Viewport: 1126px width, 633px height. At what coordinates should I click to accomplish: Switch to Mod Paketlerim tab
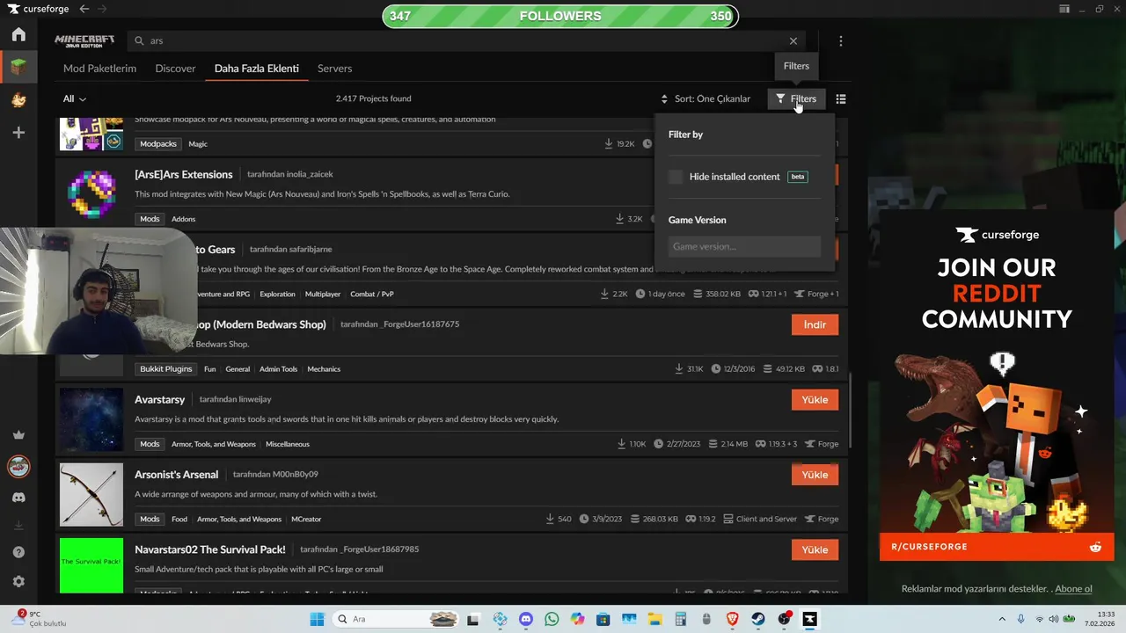(99, 69)
